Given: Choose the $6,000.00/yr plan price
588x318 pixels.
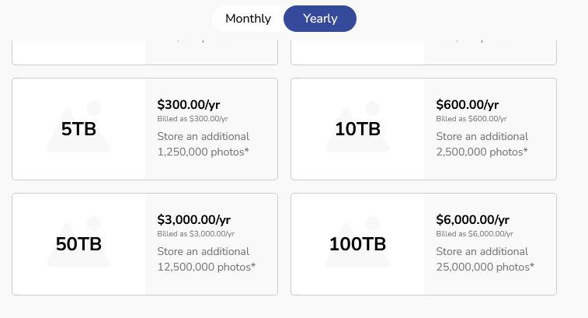Looking at the screenshot, I should (472, 219).
